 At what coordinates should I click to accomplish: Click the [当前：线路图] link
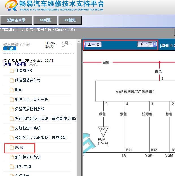[x=15, y=64]
